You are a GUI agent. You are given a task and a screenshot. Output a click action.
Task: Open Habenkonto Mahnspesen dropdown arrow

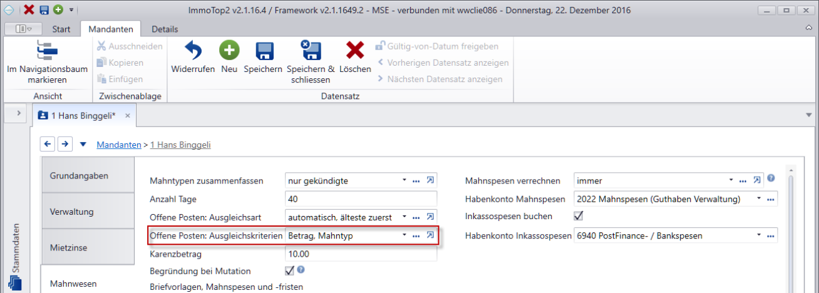click(x=760, y=199)
